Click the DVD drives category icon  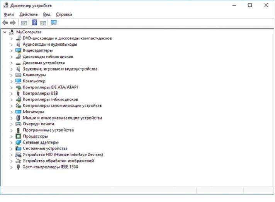coord(18,38)
